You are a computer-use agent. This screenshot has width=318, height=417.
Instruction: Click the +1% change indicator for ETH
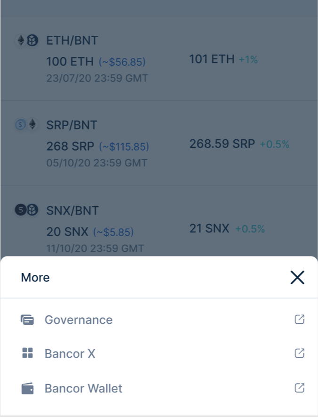(x=248, y=60)
